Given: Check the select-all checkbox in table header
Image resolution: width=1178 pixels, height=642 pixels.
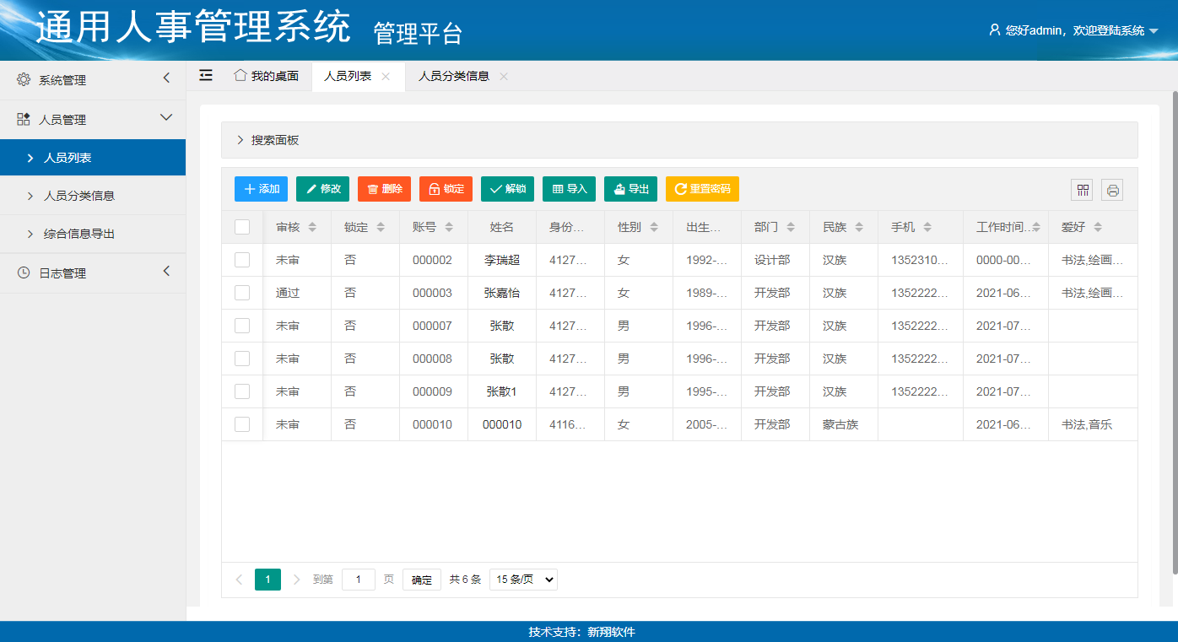Looking at the screenshot, I should 242,227.
